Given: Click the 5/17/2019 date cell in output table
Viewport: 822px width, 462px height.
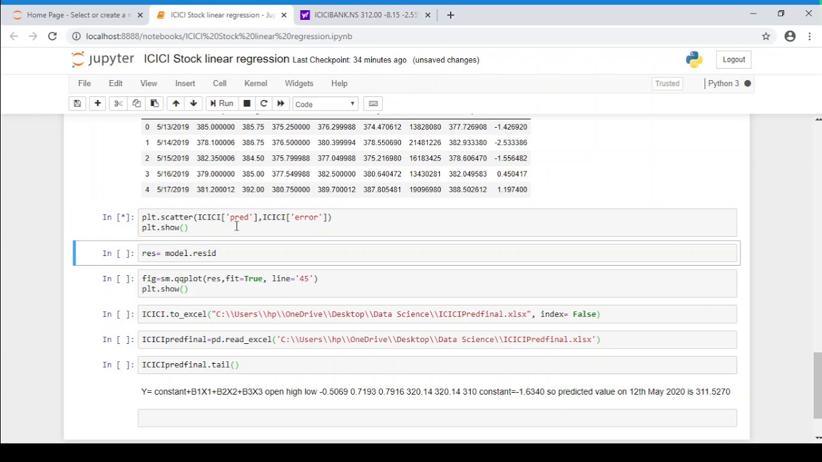Looking at the screenshot, I should [173, 189].
